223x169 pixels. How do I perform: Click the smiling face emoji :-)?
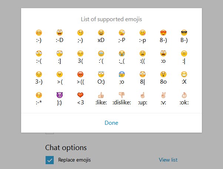tap(39, 33)
